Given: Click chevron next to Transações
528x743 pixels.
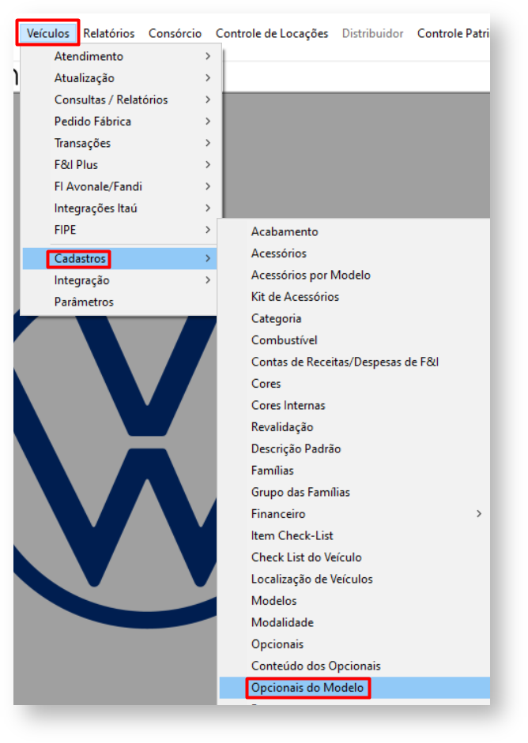Looking at the screenshot, I should [208, 143].
